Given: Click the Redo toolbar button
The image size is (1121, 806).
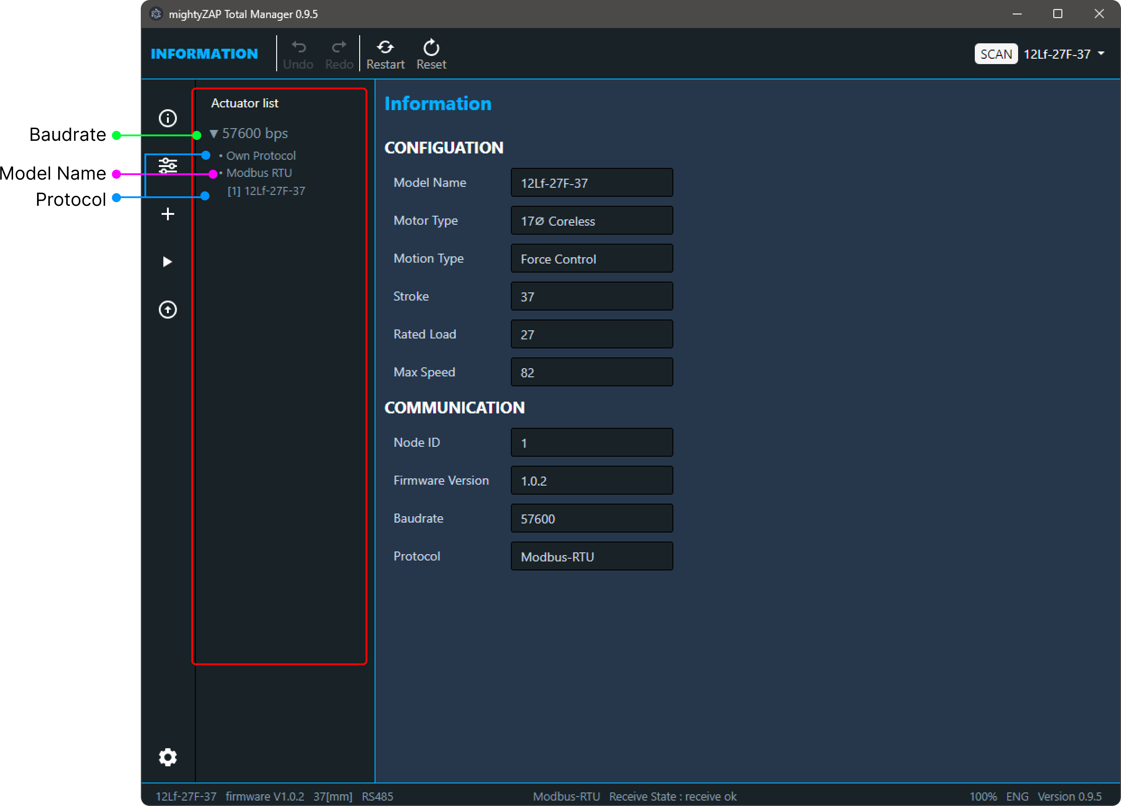Looking at the screenshot, I should (x=339, y=53).
